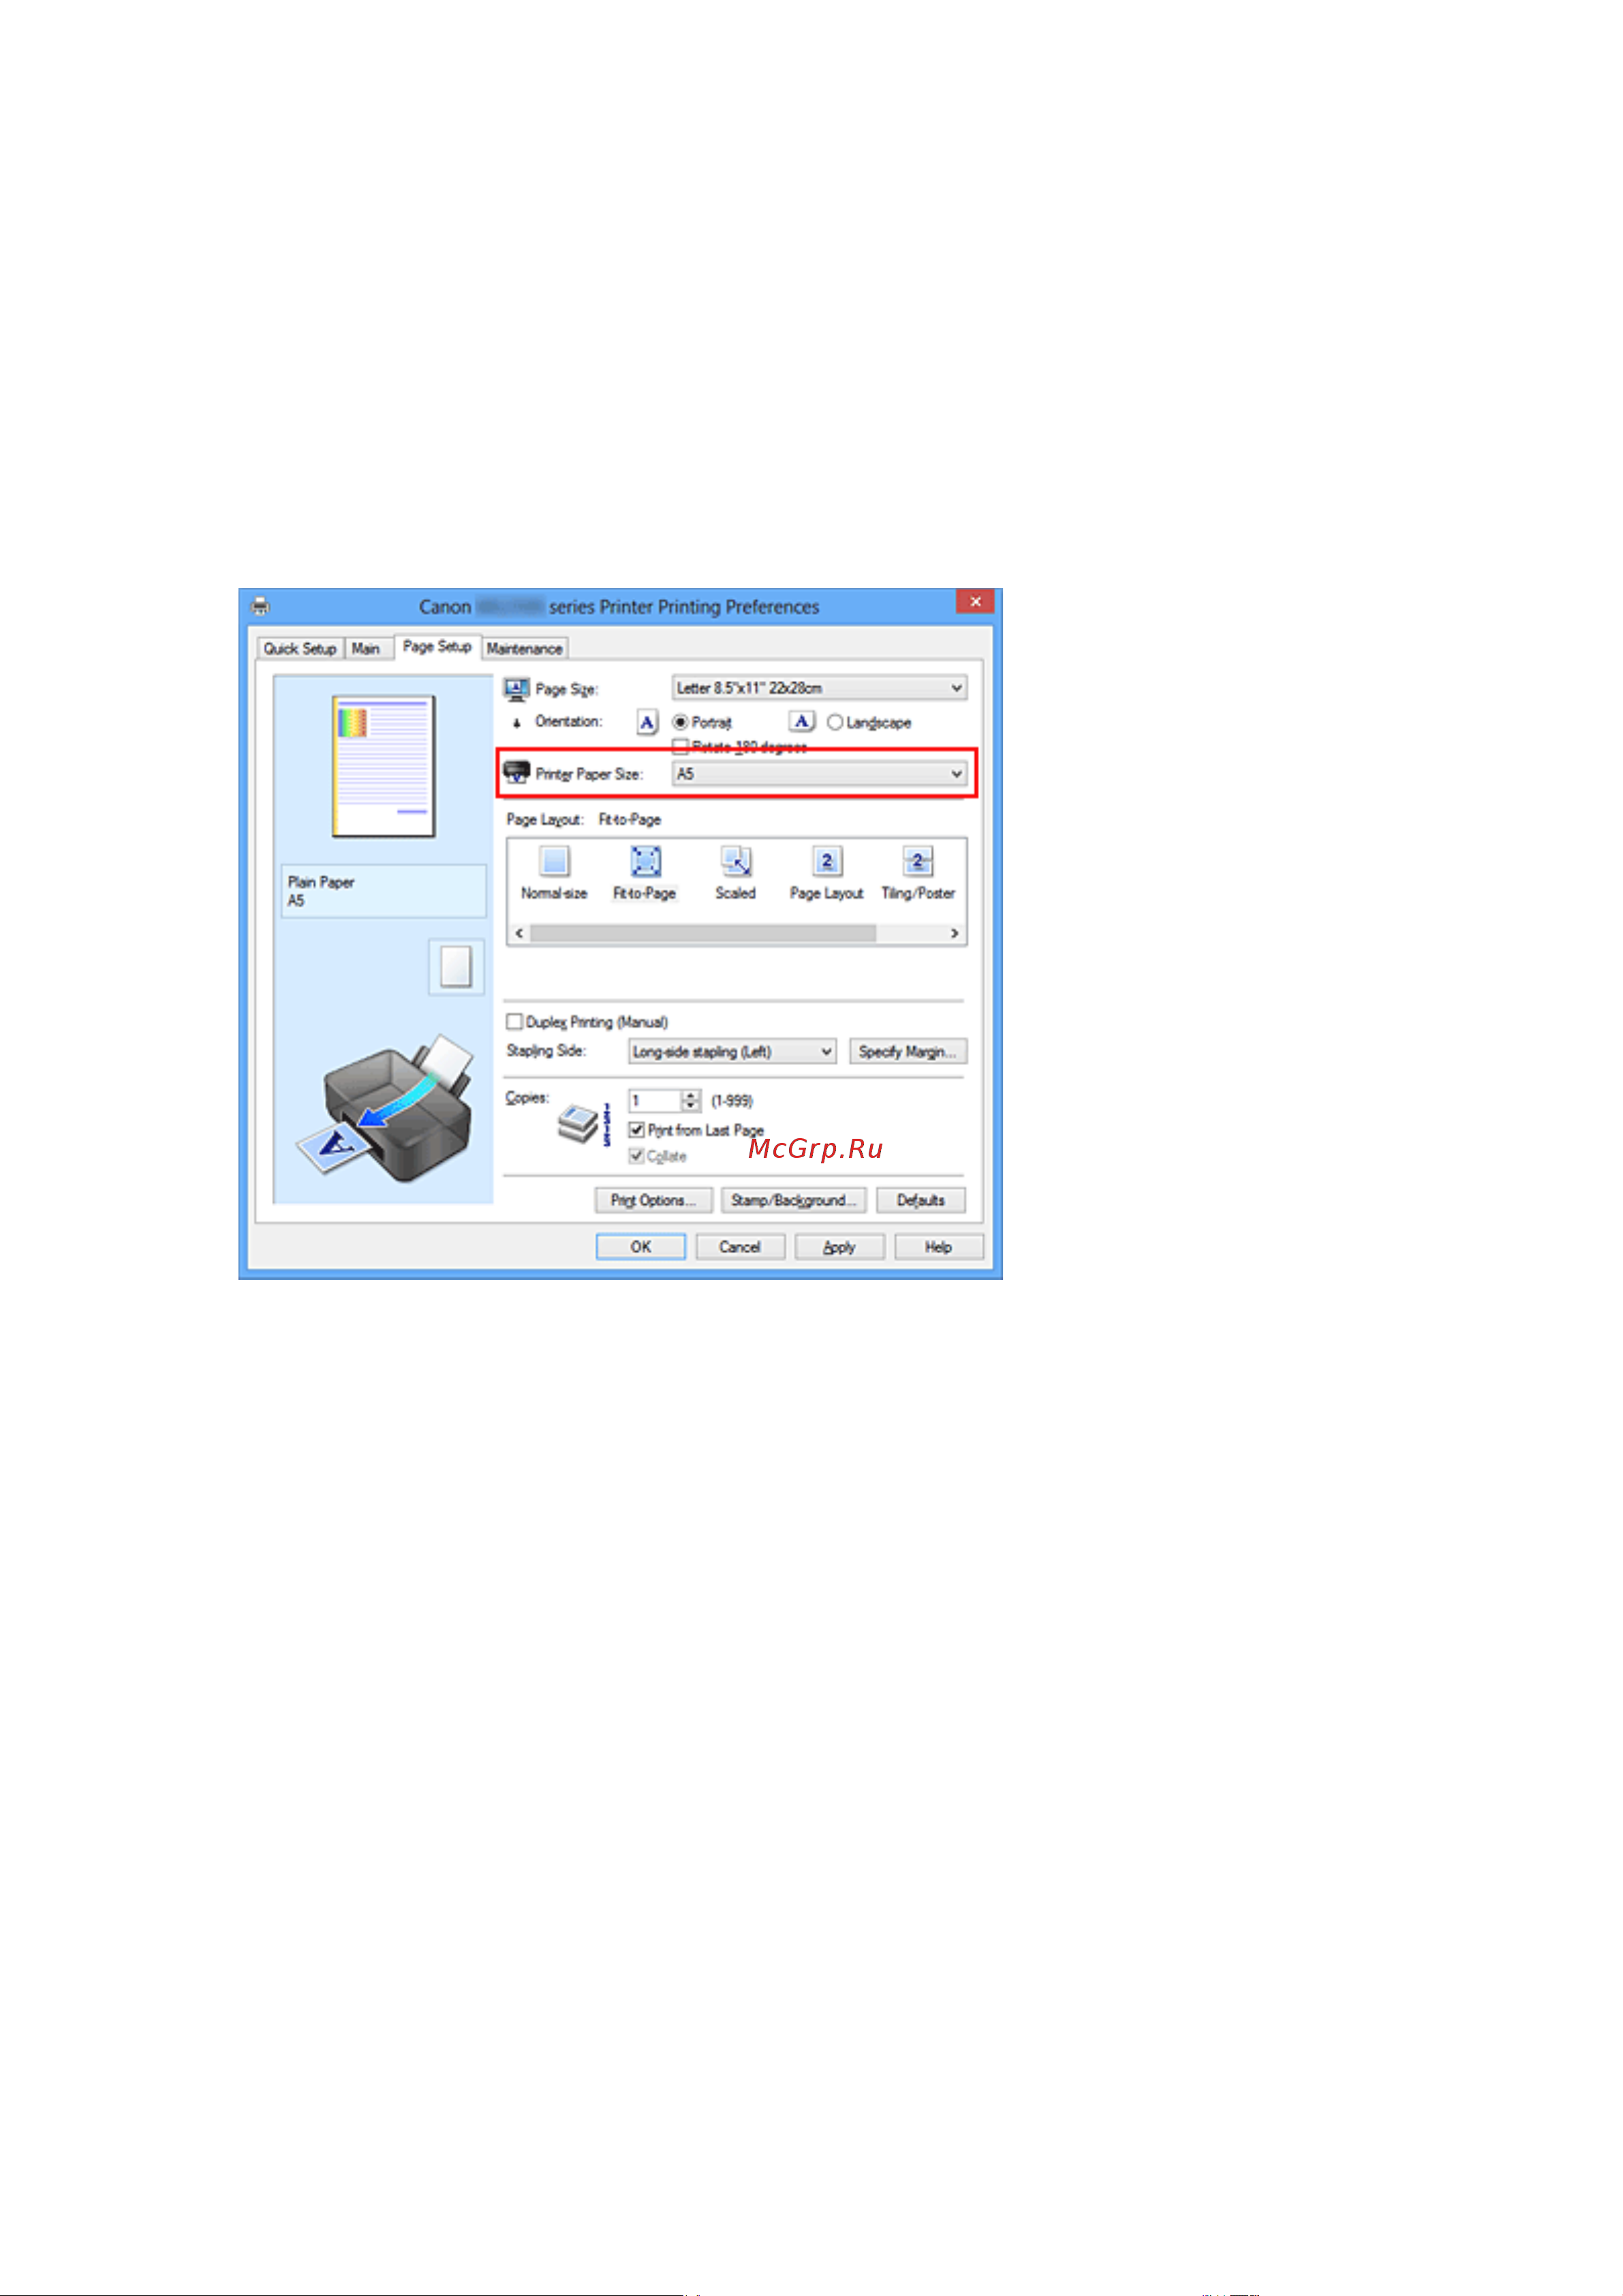
Task: Click the Printer Paper Size printer icon
Action: [x=516, y=773]
